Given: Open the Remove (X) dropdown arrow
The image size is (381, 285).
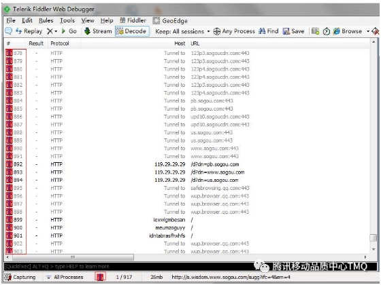Looking at the screenshot, I should pyautogui.click(x=56, y=31).
